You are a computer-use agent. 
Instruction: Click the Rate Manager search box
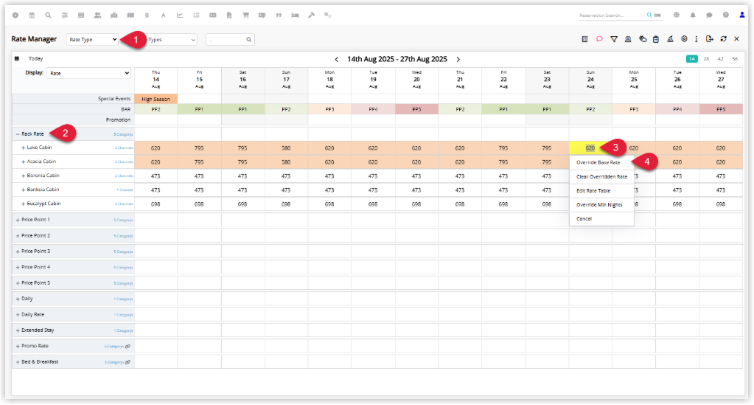pos(230,40)
